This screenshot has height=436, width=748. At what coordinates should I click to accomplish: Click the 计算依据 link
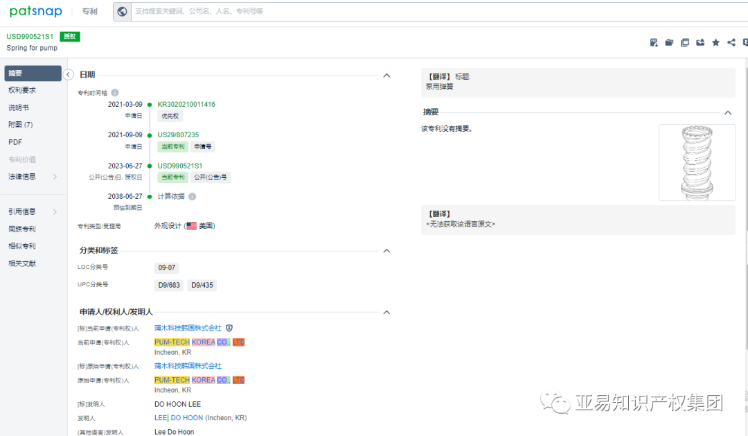tap(171, 196)
